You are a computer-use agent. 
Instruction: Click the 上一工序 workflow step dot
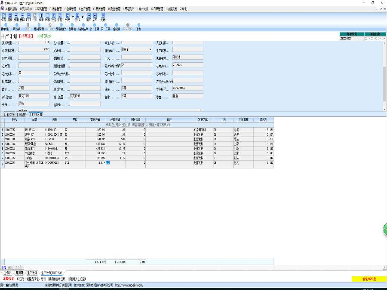pos(94,25)
